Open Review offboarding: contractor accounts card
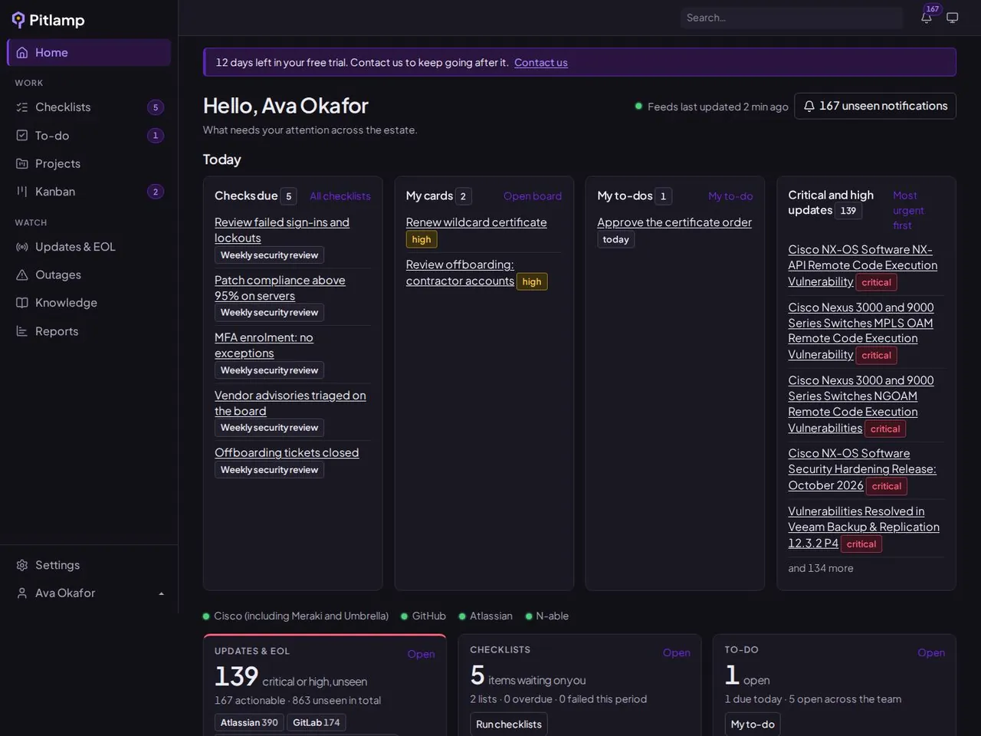The height and width of the screenshot is (736, 981). (460, 273)
